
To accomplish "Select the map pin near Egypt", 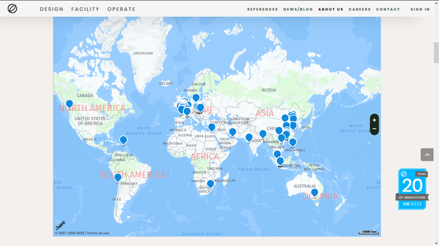I will point(212,128).
